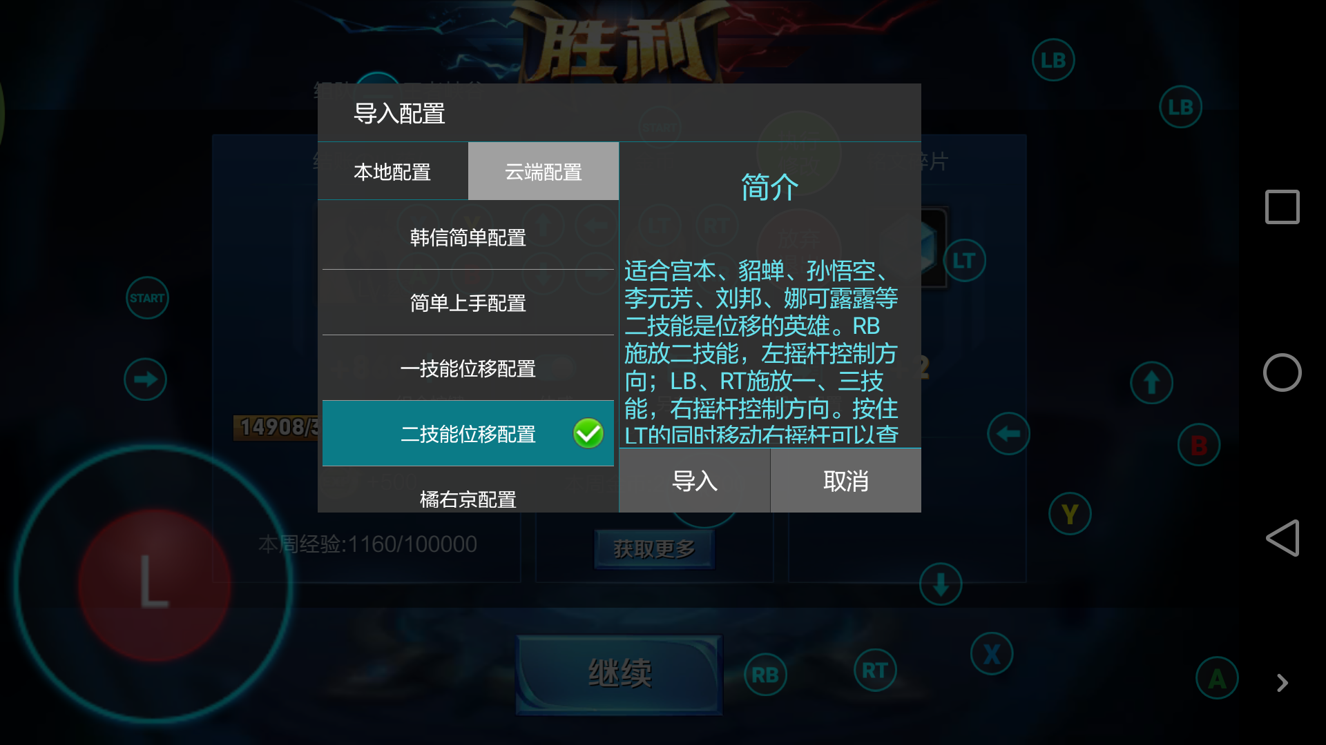Tap the right-arrow D-pad icon

coord(145,379)
